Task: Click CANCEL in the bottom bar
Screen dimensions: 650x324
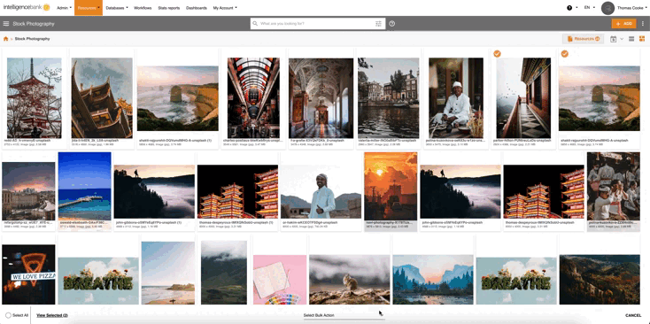Action: 633,315
